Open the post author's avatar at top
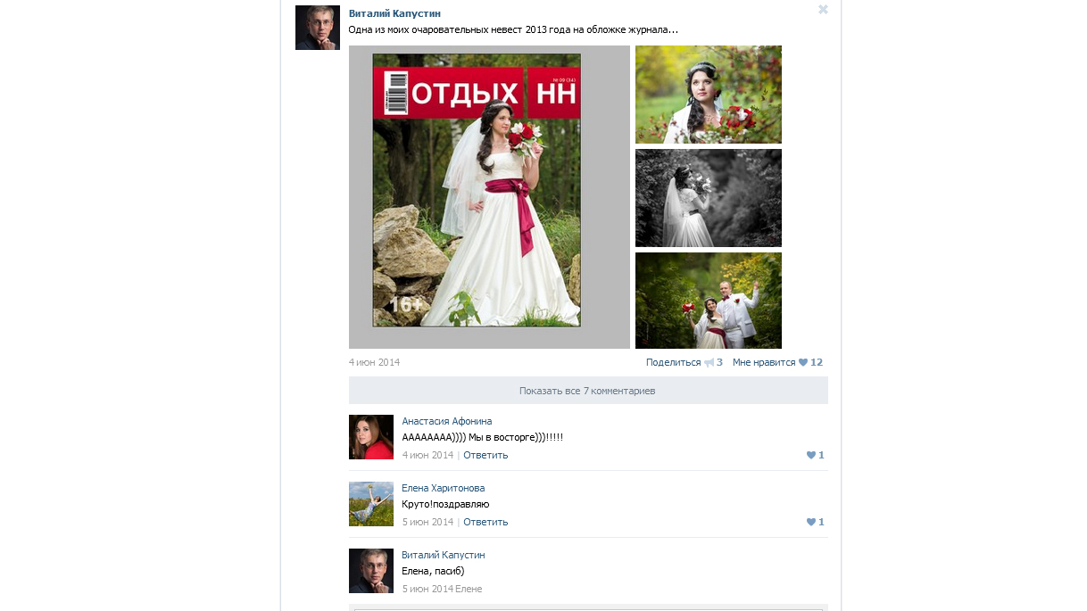 tap(317, 28)
